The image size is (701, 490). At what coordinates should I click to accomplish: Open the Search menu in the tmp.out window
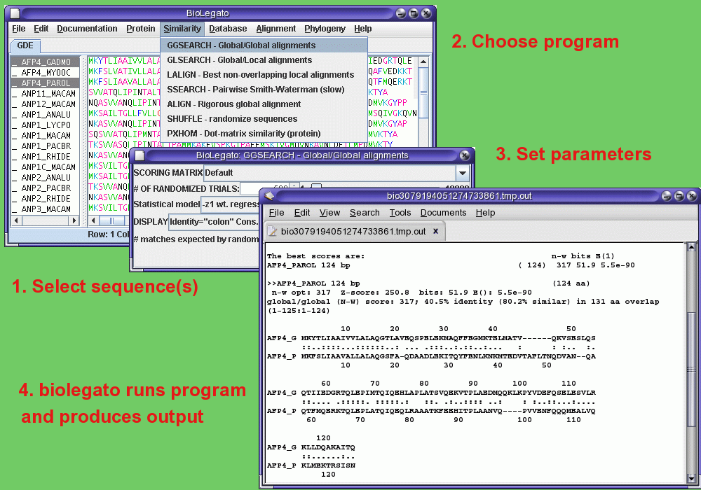pyautogui.click(x=365, y=213)
